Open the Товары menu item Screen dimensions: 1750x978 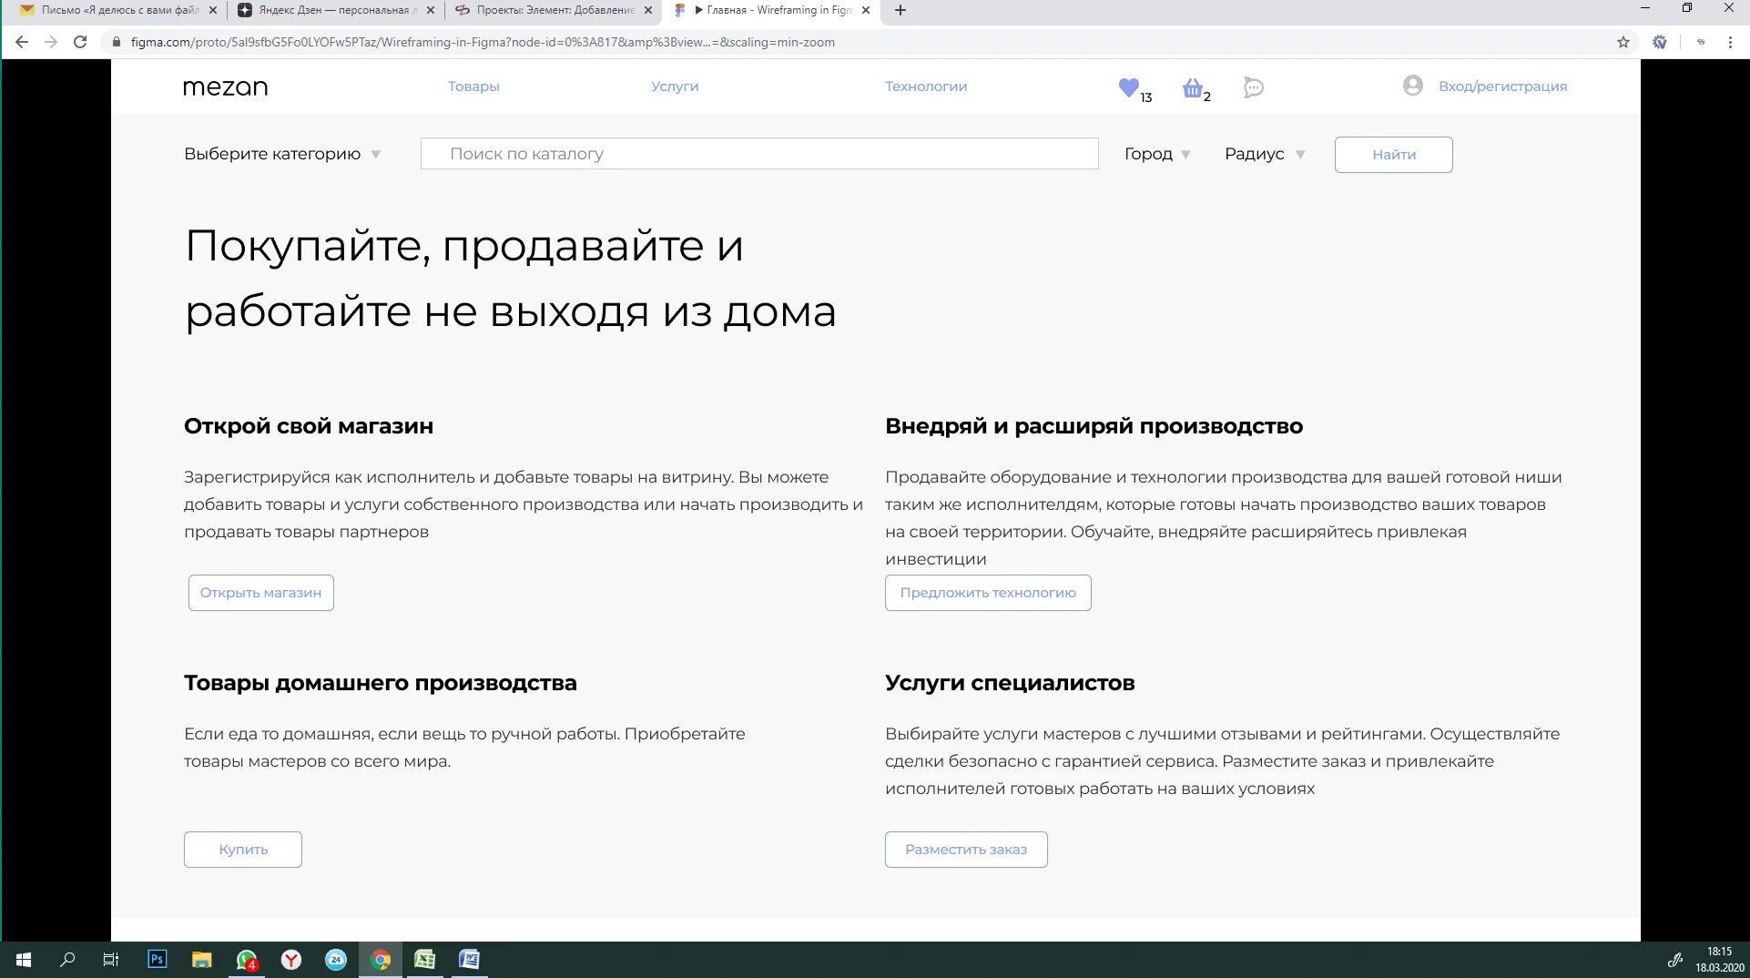pos(473,87)
